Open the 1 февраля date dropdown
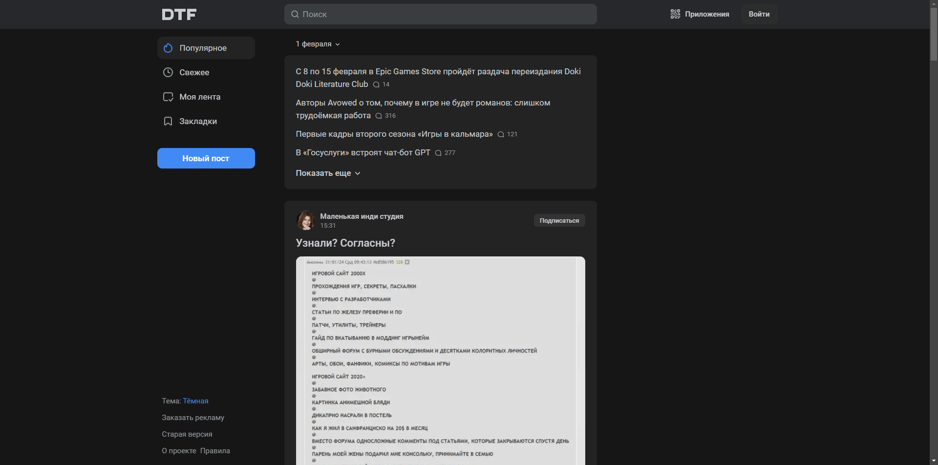 pyautogui.click(x=318, y=44)
